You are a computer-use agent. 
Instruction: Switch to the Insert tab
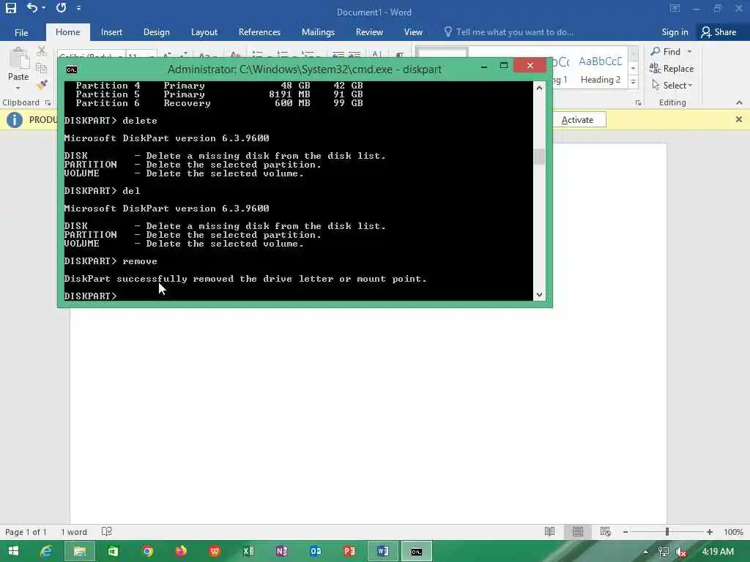click(x=111, y=32)
